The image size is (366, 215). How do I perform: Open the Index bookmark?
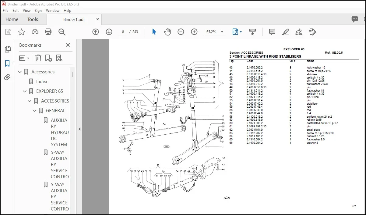pyautogui.click(x=42, y=82)
